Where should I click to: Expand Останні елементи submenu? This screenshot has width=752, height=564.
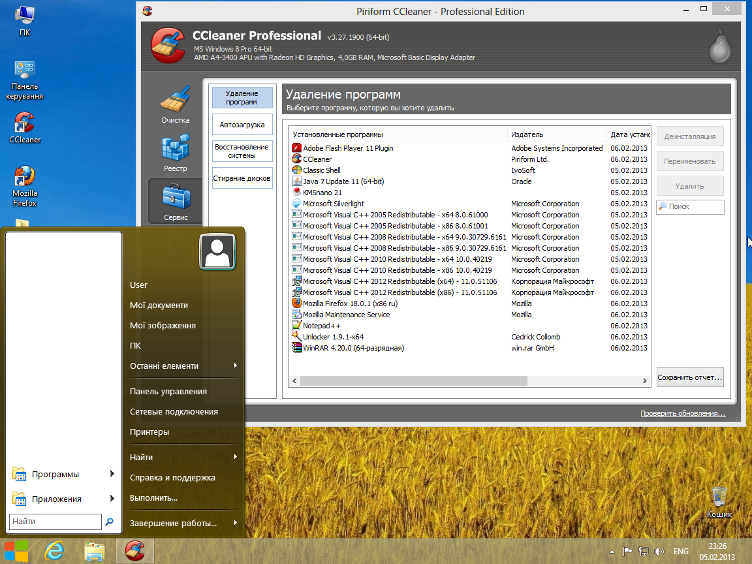236,366
